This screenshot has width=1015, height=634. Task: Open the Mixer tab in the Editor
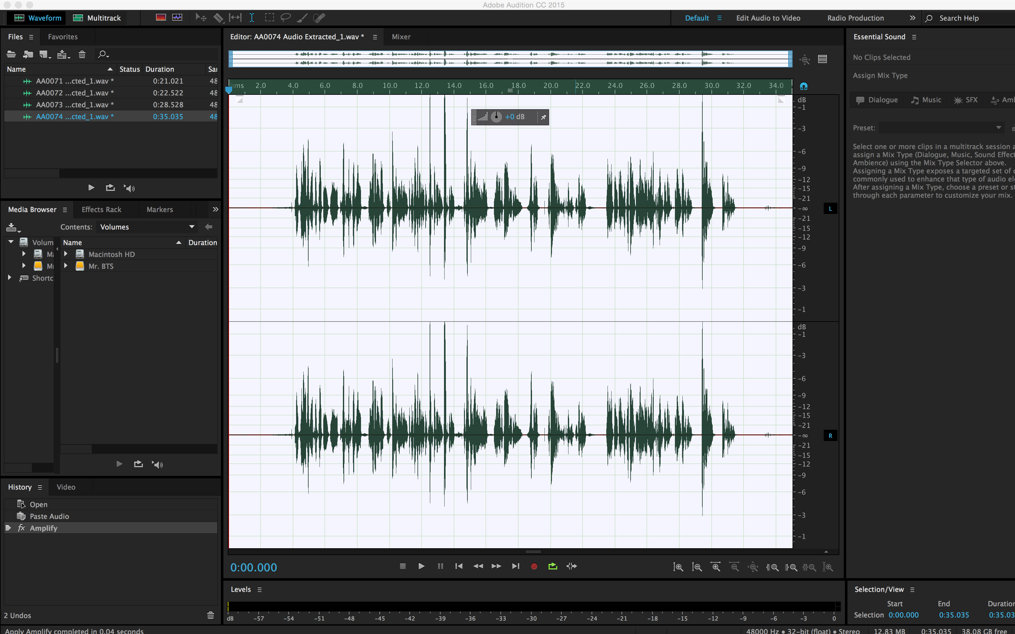[x=401, y=36]
